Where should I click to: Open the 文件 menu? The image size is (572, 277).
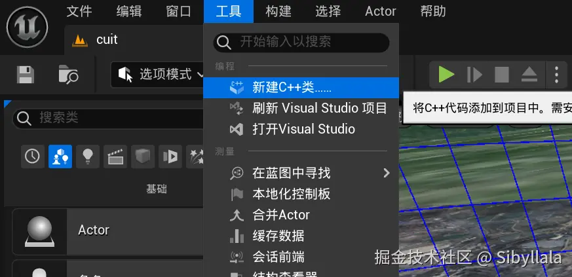coord(79,11)
